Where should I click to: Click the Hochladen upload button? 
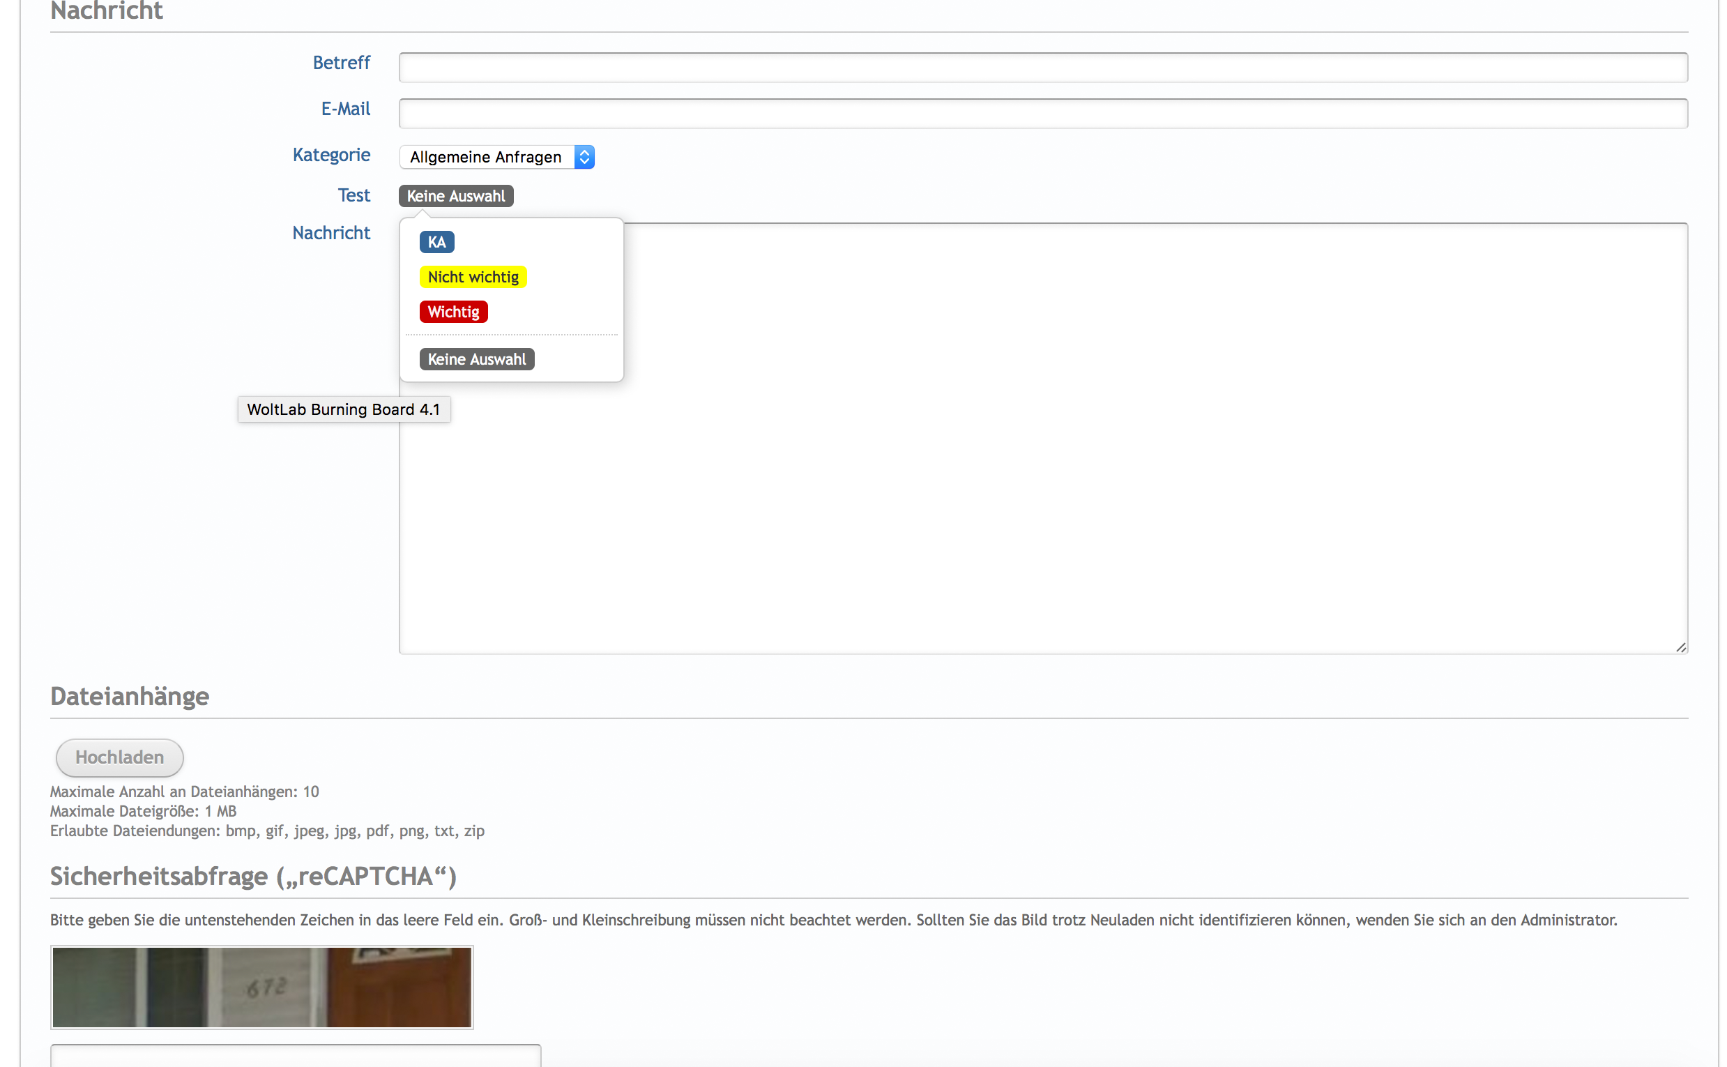tap(120, 757)
